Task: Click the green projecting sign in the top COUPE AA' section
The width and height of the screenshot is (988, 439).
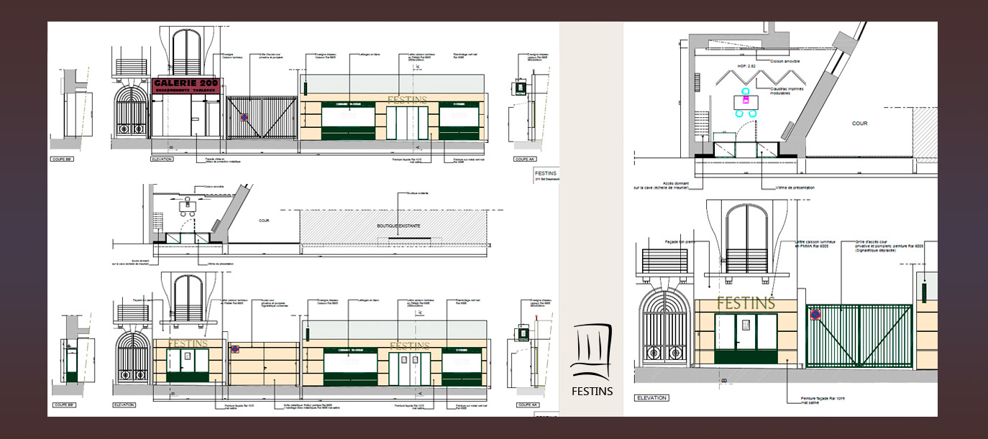Action: pos(519,88)
